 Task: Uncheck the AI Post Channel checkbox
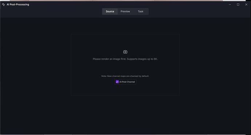point(117,82)
